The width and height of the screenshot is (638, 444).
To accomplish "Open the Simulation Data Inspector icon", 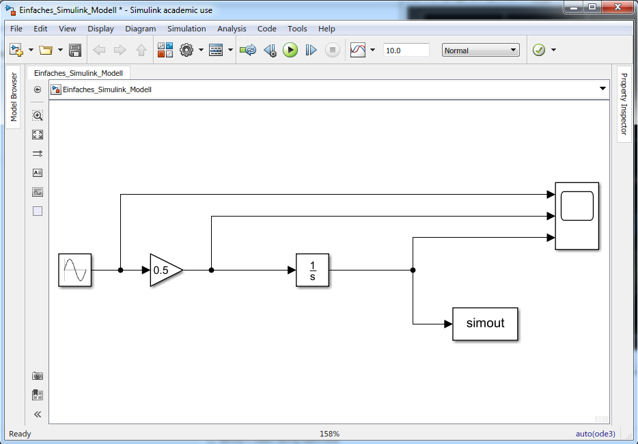I will click(x=358, y=50).
